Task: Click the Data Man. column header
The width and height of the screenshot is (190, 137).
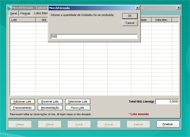Action: pyautogui.click(x=162, y=20)
